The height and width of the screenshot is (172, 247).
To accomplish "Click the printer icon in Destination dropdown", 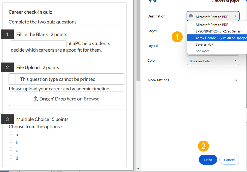I will 191,16.
